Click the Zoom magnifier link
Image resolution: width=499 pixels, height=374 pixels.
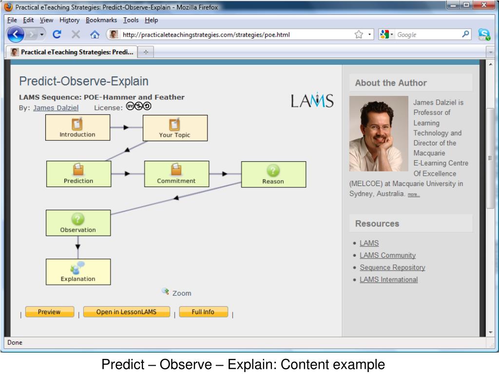(x=176, y=293)
